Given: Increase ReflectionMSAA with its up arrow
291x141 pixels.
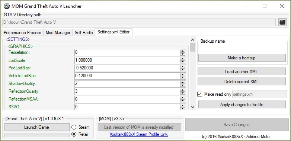Looking at the screenshot, I should pos(183,98).
